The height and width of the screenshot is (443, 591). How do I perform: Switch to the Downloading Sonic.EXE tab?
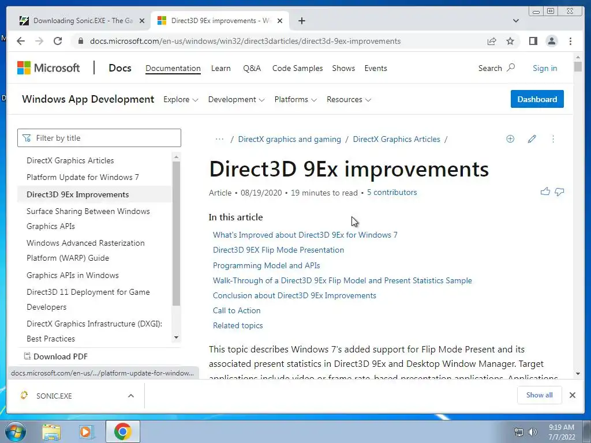tap(83, 21)
